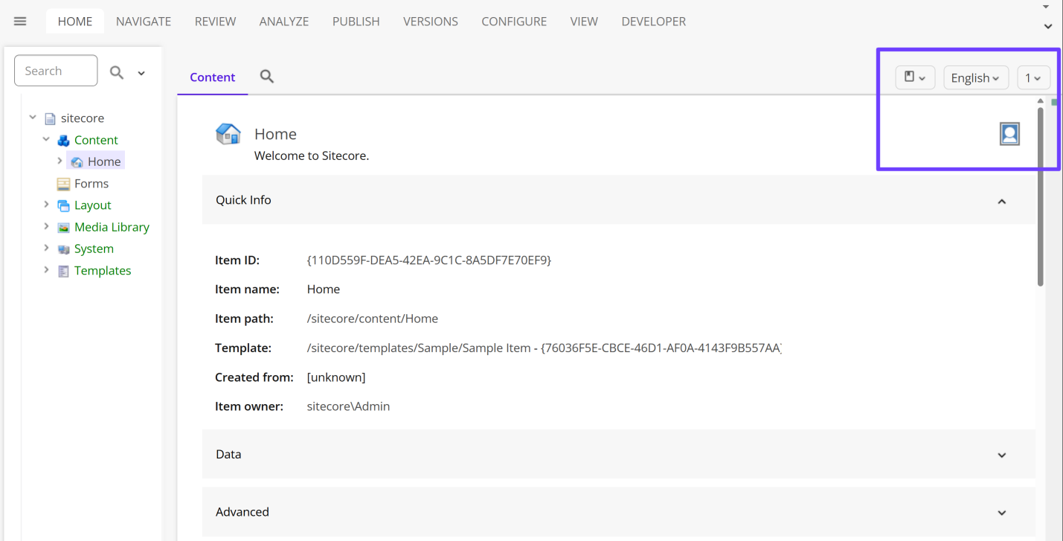Open the NAVIGATE ribbon tab

[x=144, y=22]
